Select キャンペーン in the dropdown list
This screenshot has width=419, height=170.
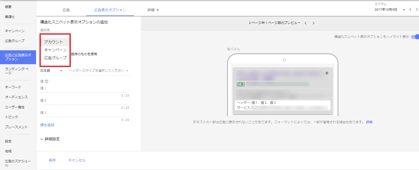click(x=55, y=50)
